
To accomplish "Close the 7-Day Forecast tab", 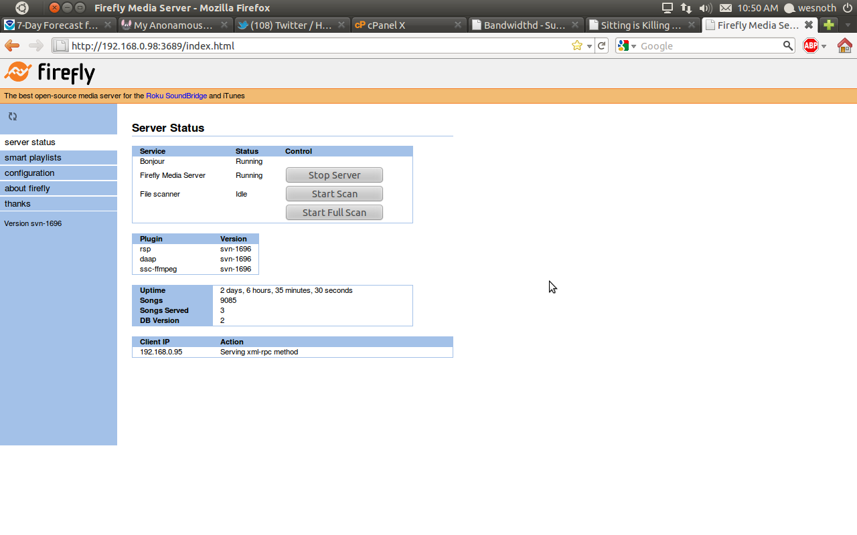I will [108, 25].
